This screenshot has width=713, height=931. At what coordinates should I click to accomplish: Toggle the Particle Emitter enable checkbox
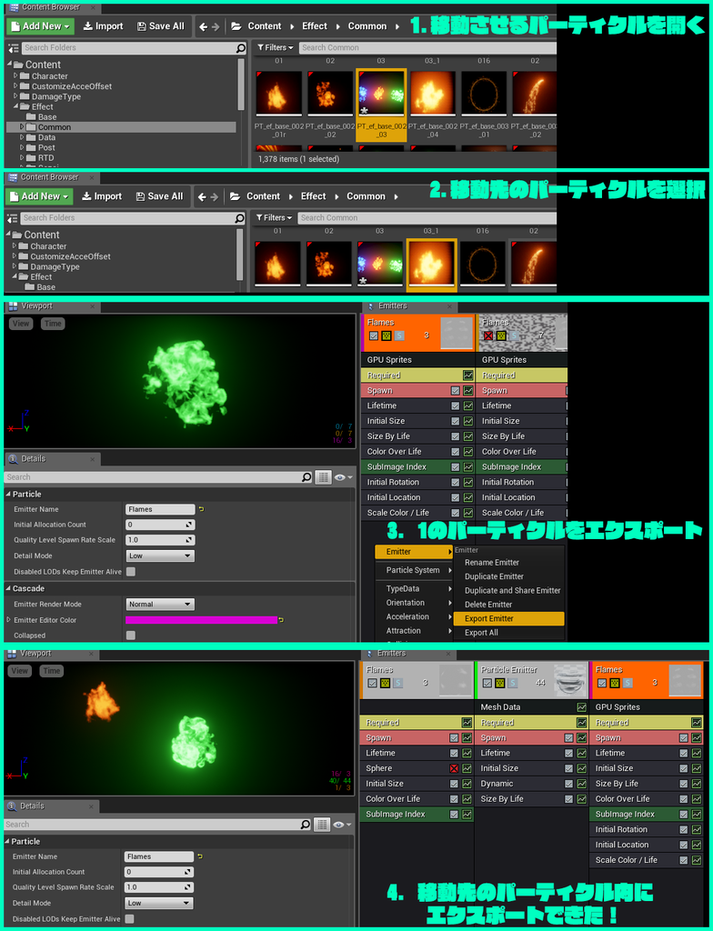(x=487, y=683)
